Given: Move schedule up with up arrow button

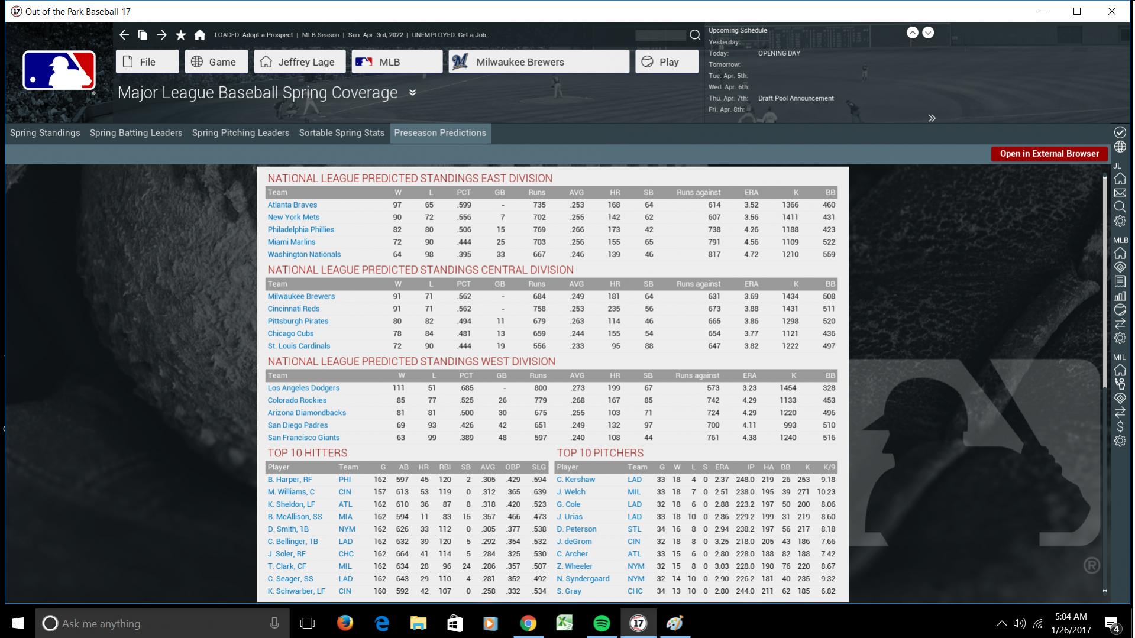Looking at the screenshot, I should pos(913,33).
